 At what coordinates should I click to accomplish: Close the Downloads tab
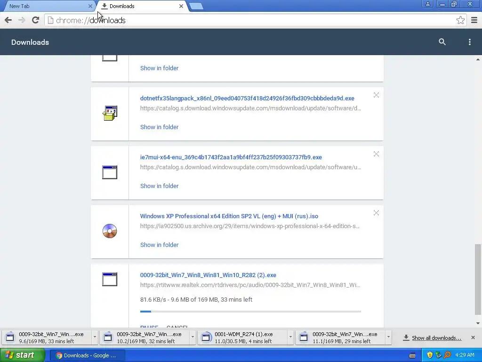pyautogui.click(x=181, y=6)
